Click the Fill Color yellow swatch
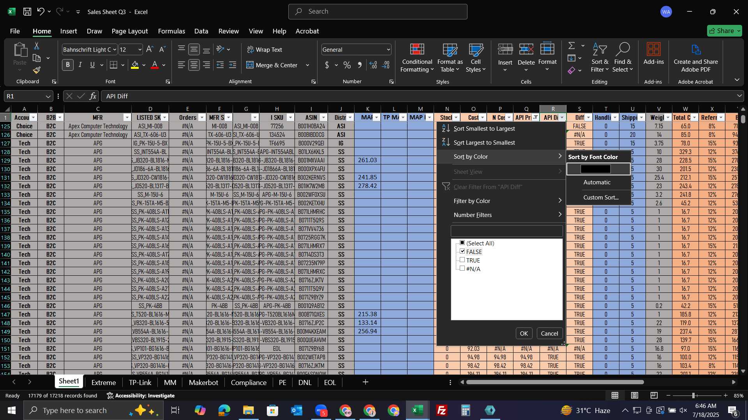748x420 pixels. (x=135, y=65)
